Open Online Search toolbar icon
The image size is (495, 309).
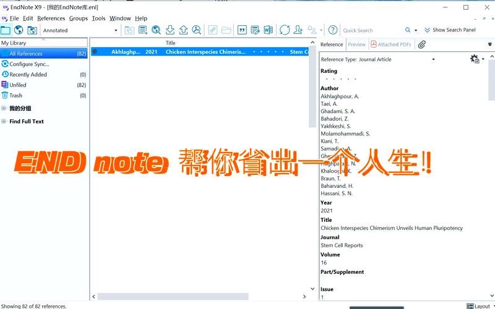pyautogui.click(x=156, y=30)
